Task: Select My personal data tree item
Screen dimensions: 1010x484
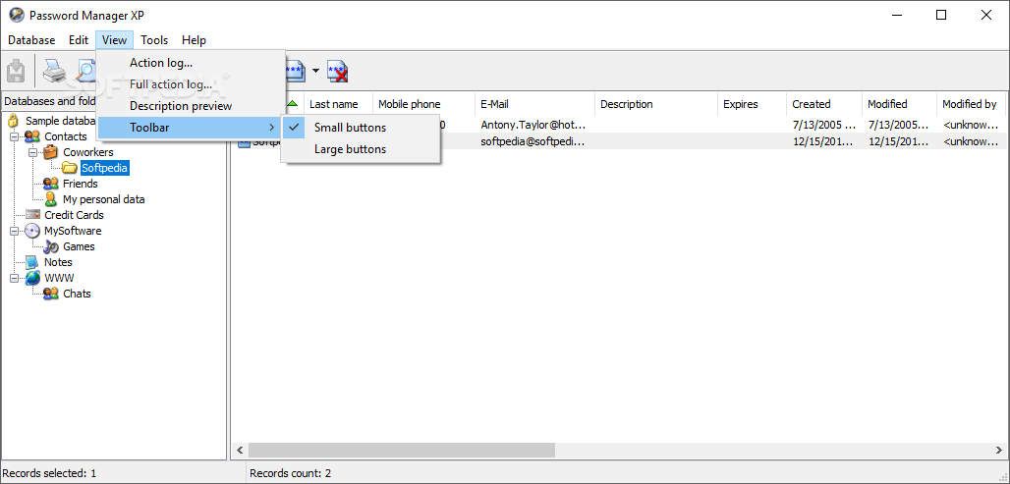Action: coord(104,199)
